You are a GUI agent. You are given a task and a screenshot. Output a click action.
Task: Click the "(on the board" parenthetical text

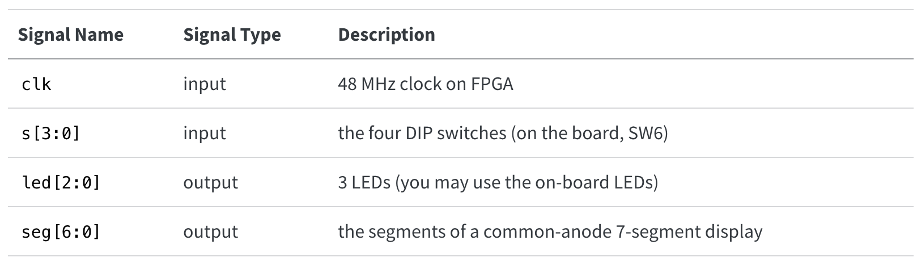point(566,134)
